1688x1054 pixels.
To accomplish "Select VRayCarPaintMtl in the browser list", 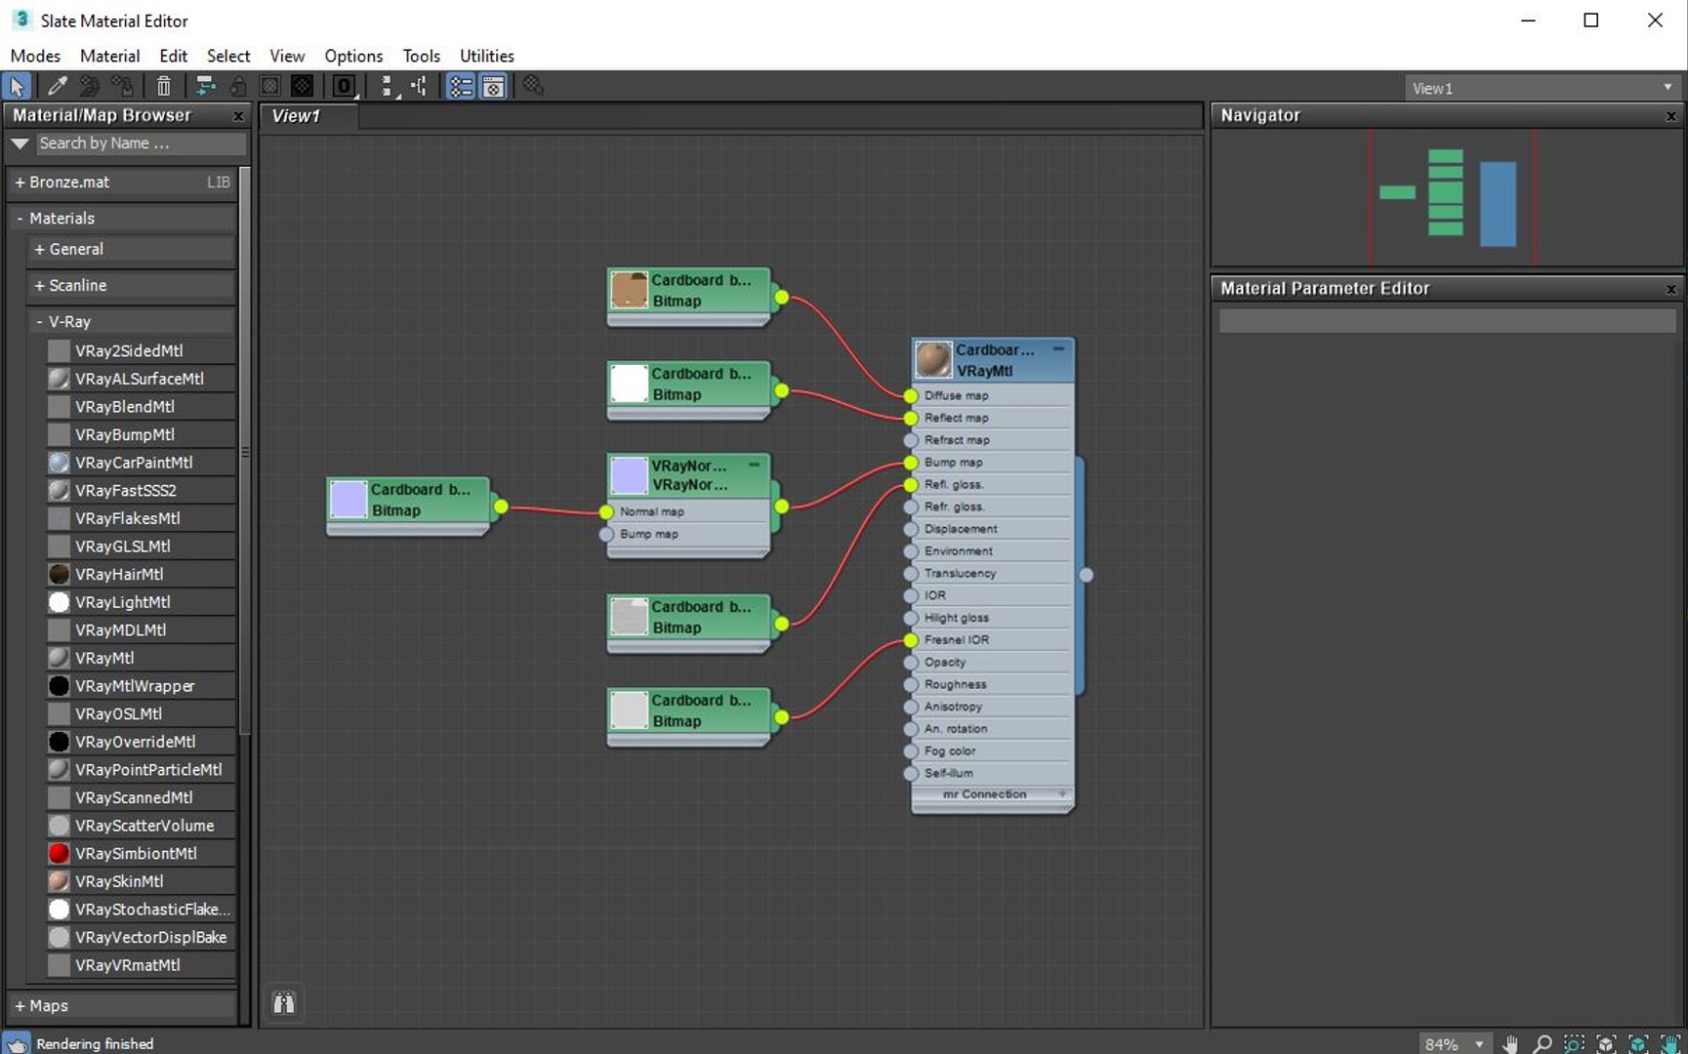I will click(x=141, y=463).
